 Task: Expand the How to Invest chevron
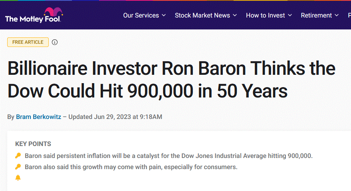point(290,16)
